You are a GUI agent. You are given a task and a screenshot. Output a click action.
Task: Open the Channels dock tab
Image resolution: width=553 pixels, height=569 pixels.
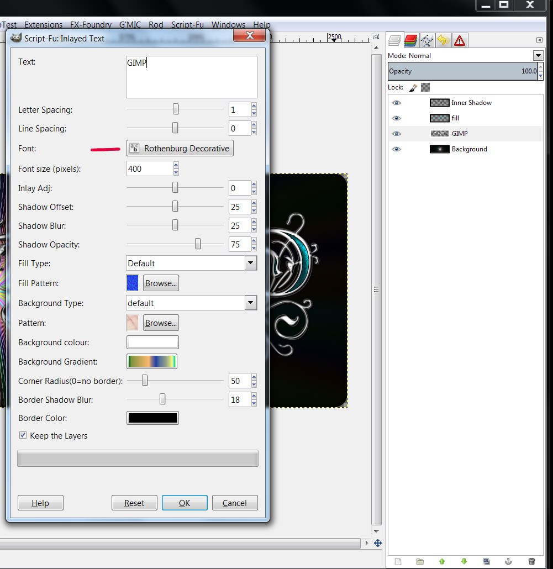410,40
